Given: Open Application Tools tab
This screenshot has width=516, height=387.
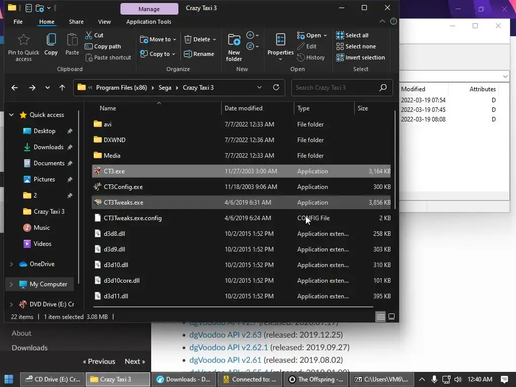Looking at the screenshot, I should point(149,22).
